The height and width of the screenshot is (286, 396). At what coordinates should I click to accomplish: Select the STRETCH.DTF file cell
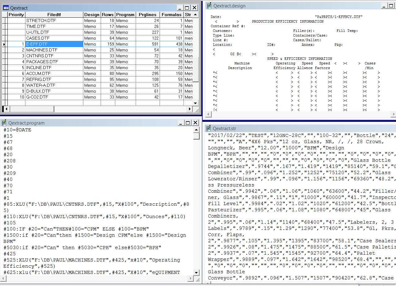pyautogui.click(x=54, y=21)
